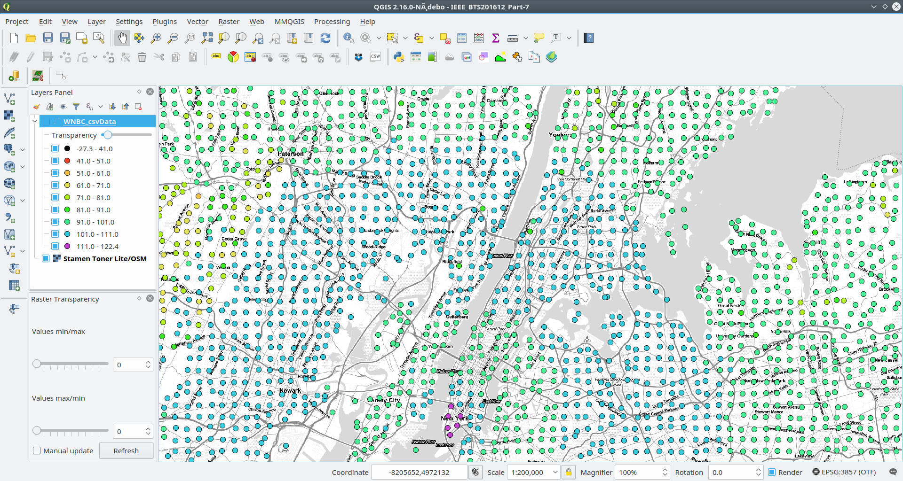Viewport: 903px width, 481px height.
Task: Click the Cut Features scissors icon
Action: pos(159,57)
